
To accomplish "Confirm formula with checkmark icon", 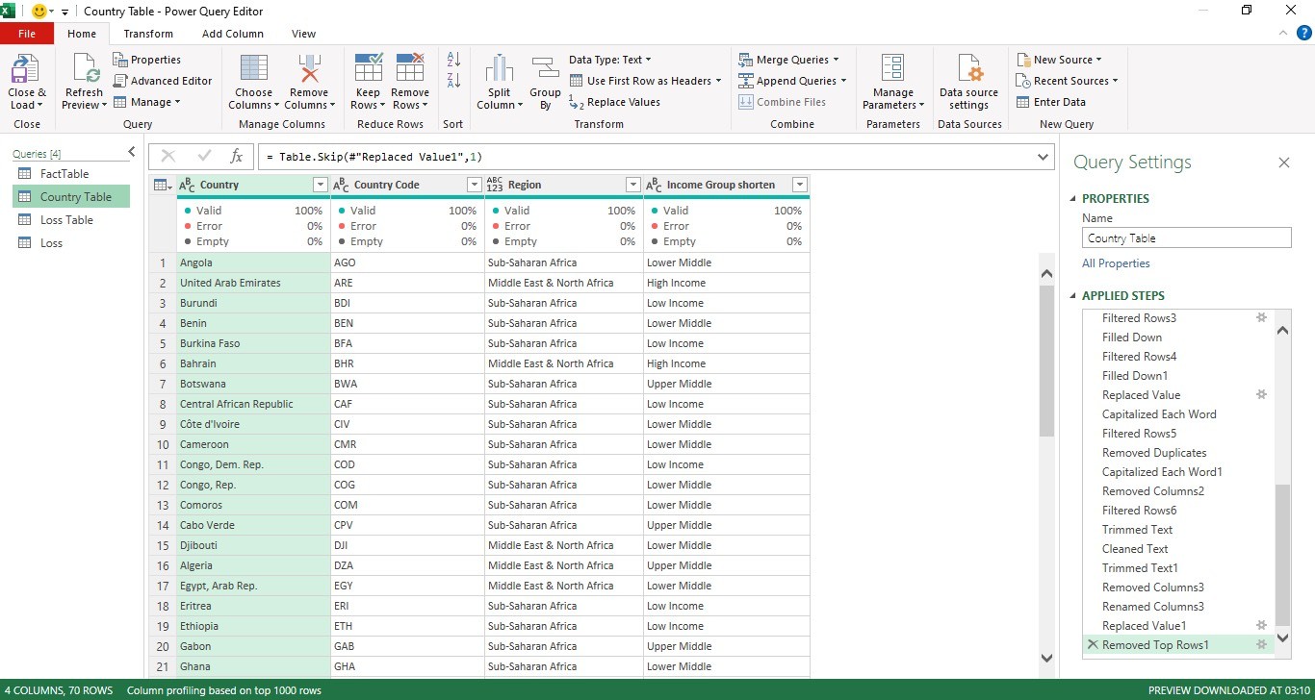I will pos(204,156).
